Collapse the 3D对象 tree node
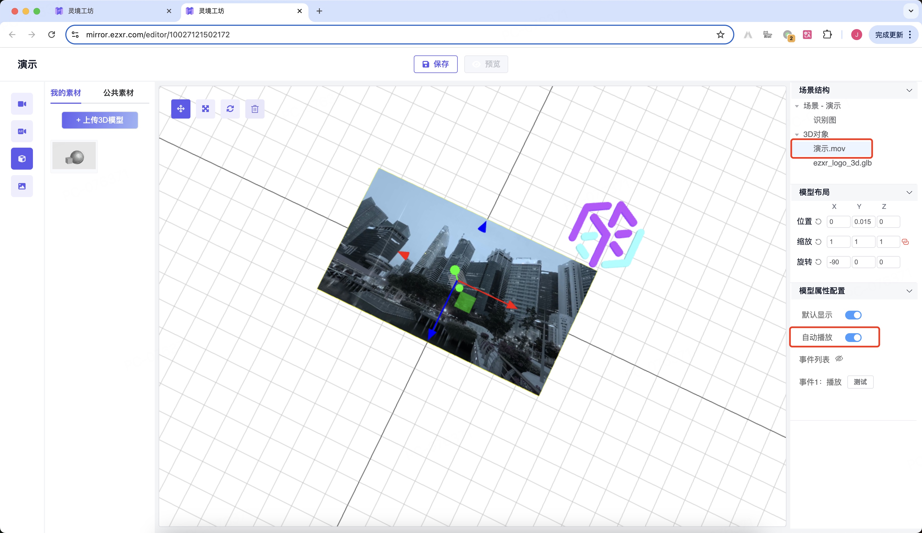 pos(797,135)
